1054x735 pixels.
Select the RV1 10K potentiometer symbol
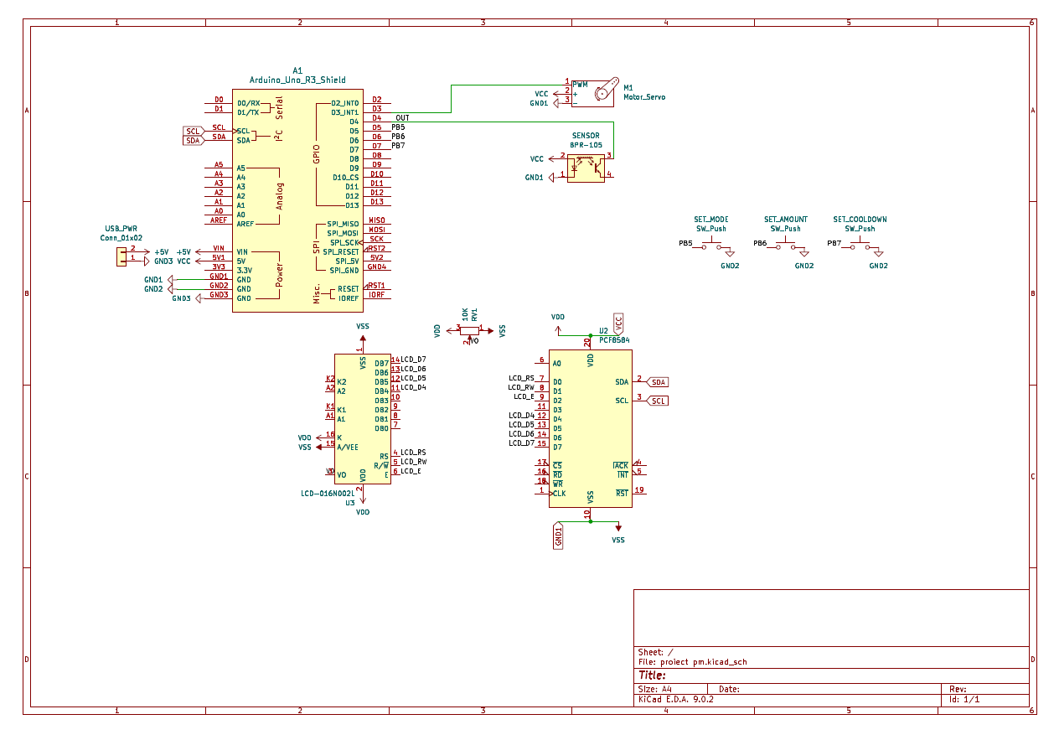click(x=470, y=331)
